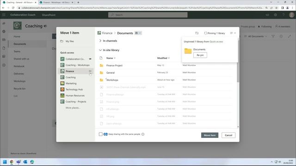Open Microsoft Teams from taskbar

[x=18, y=162]
